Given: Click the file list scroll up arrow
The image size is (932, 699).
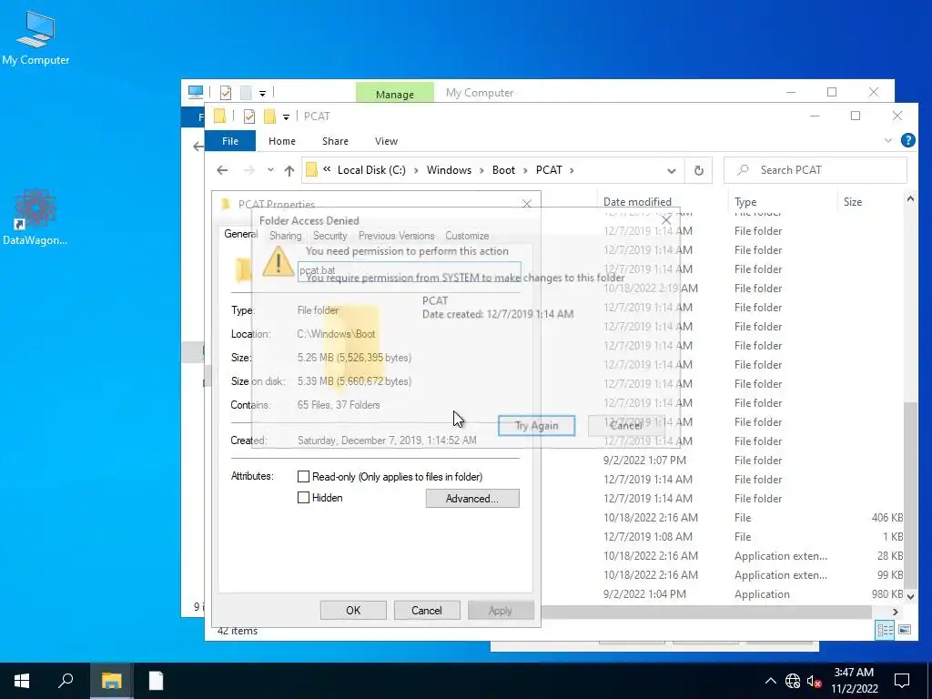Looking at the screenshot, I should (x=910, y=199).
